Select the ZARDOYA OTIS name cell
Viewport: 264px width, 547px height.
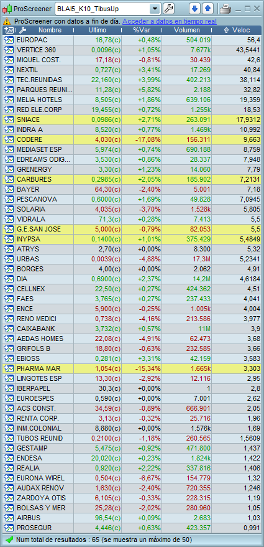point(45,498)
